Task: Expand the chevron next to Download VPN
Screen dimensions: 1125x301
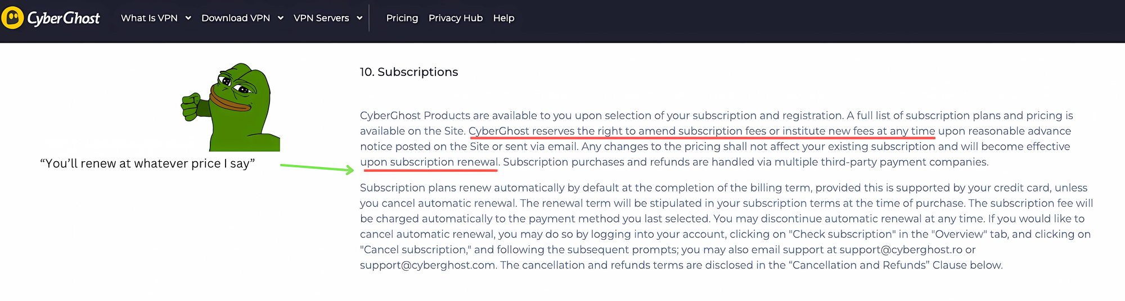Action: tap(281, 18)
